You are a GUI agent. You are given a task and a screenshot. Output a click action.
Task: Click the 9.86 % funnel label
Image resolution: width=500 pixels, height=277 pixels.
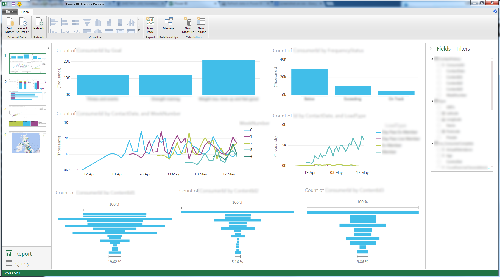click(362, 262)
